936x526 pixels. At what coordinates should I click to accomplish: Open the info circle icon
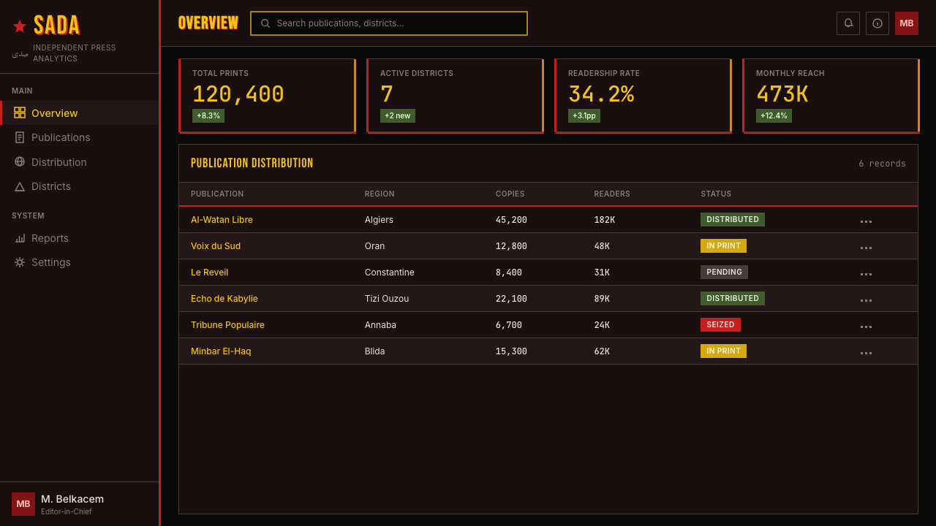pyautogui.click(x=877, y=23)
